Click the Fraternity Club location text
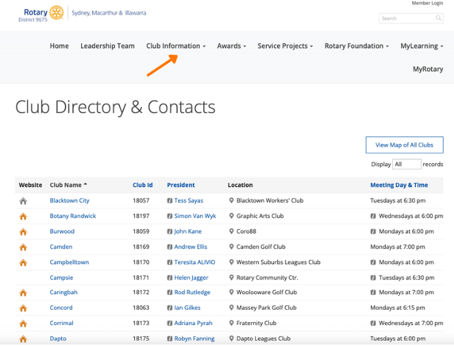 (256, 323)
